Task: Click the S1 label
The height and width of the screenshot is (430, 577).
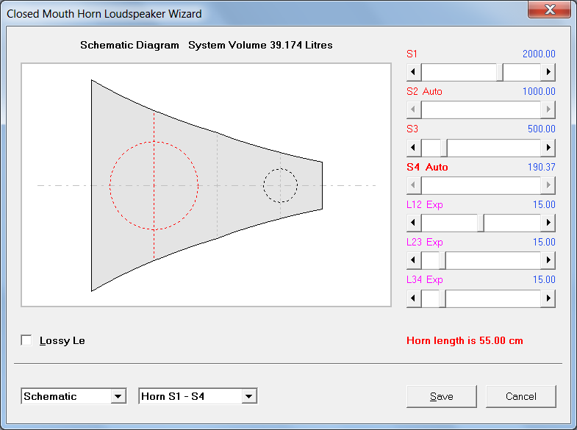Action: point(412,54)
